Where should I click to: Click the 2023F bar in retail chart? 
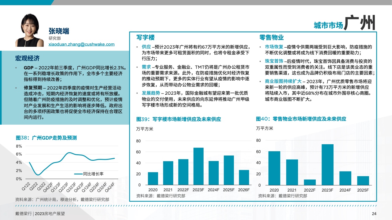pos(328,164)
